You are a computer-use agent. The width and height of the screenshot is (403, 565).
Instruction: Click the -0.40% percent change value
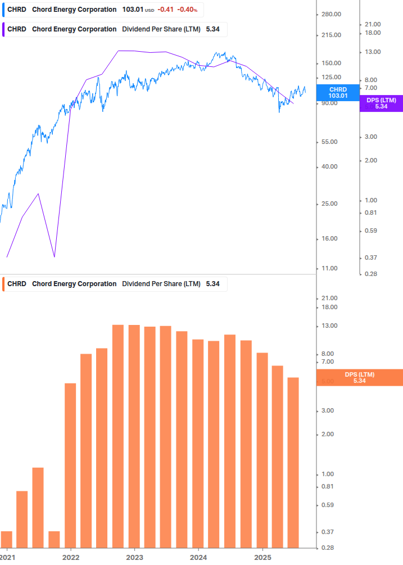pyautogui.click(x=187, y=10)
